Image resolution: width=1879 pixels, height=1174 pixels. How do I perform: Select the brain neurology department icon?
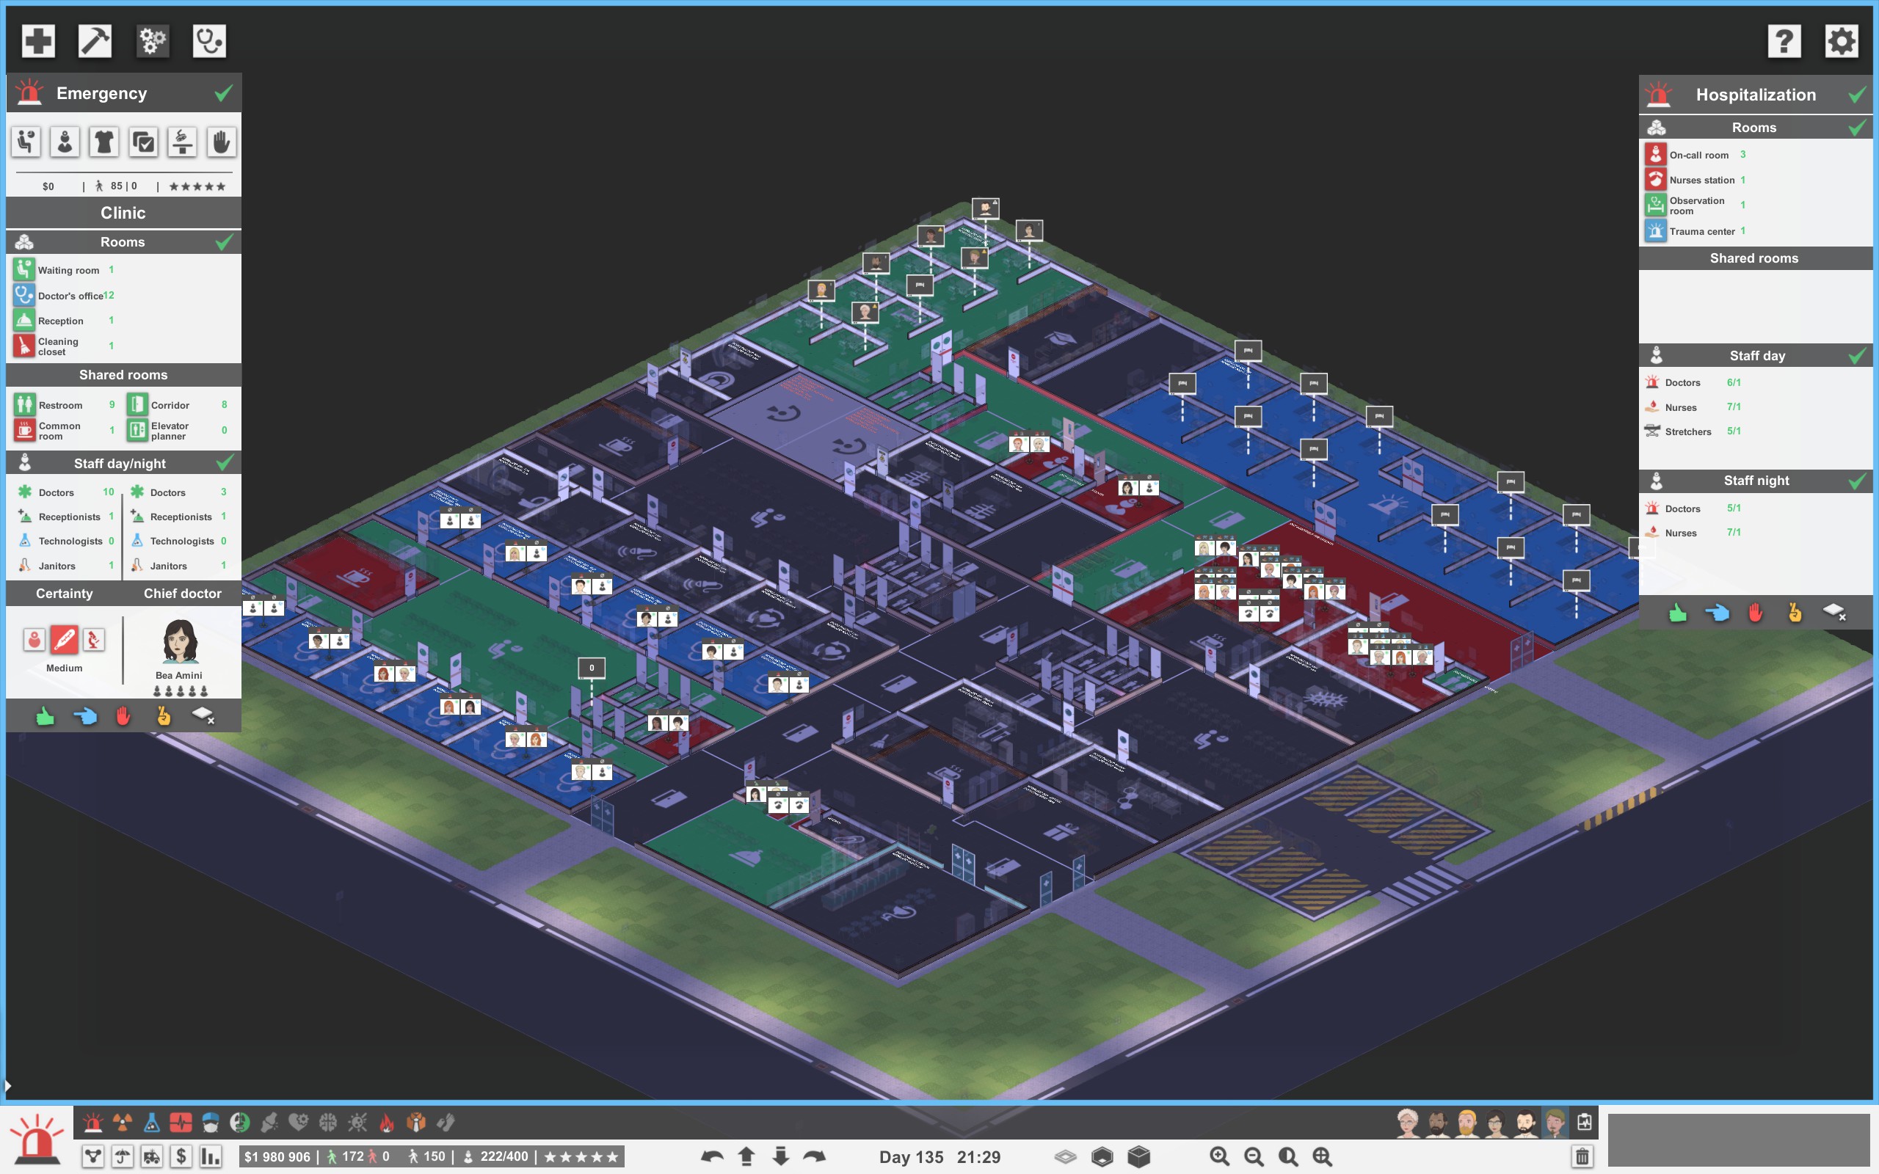point(327,1122)
